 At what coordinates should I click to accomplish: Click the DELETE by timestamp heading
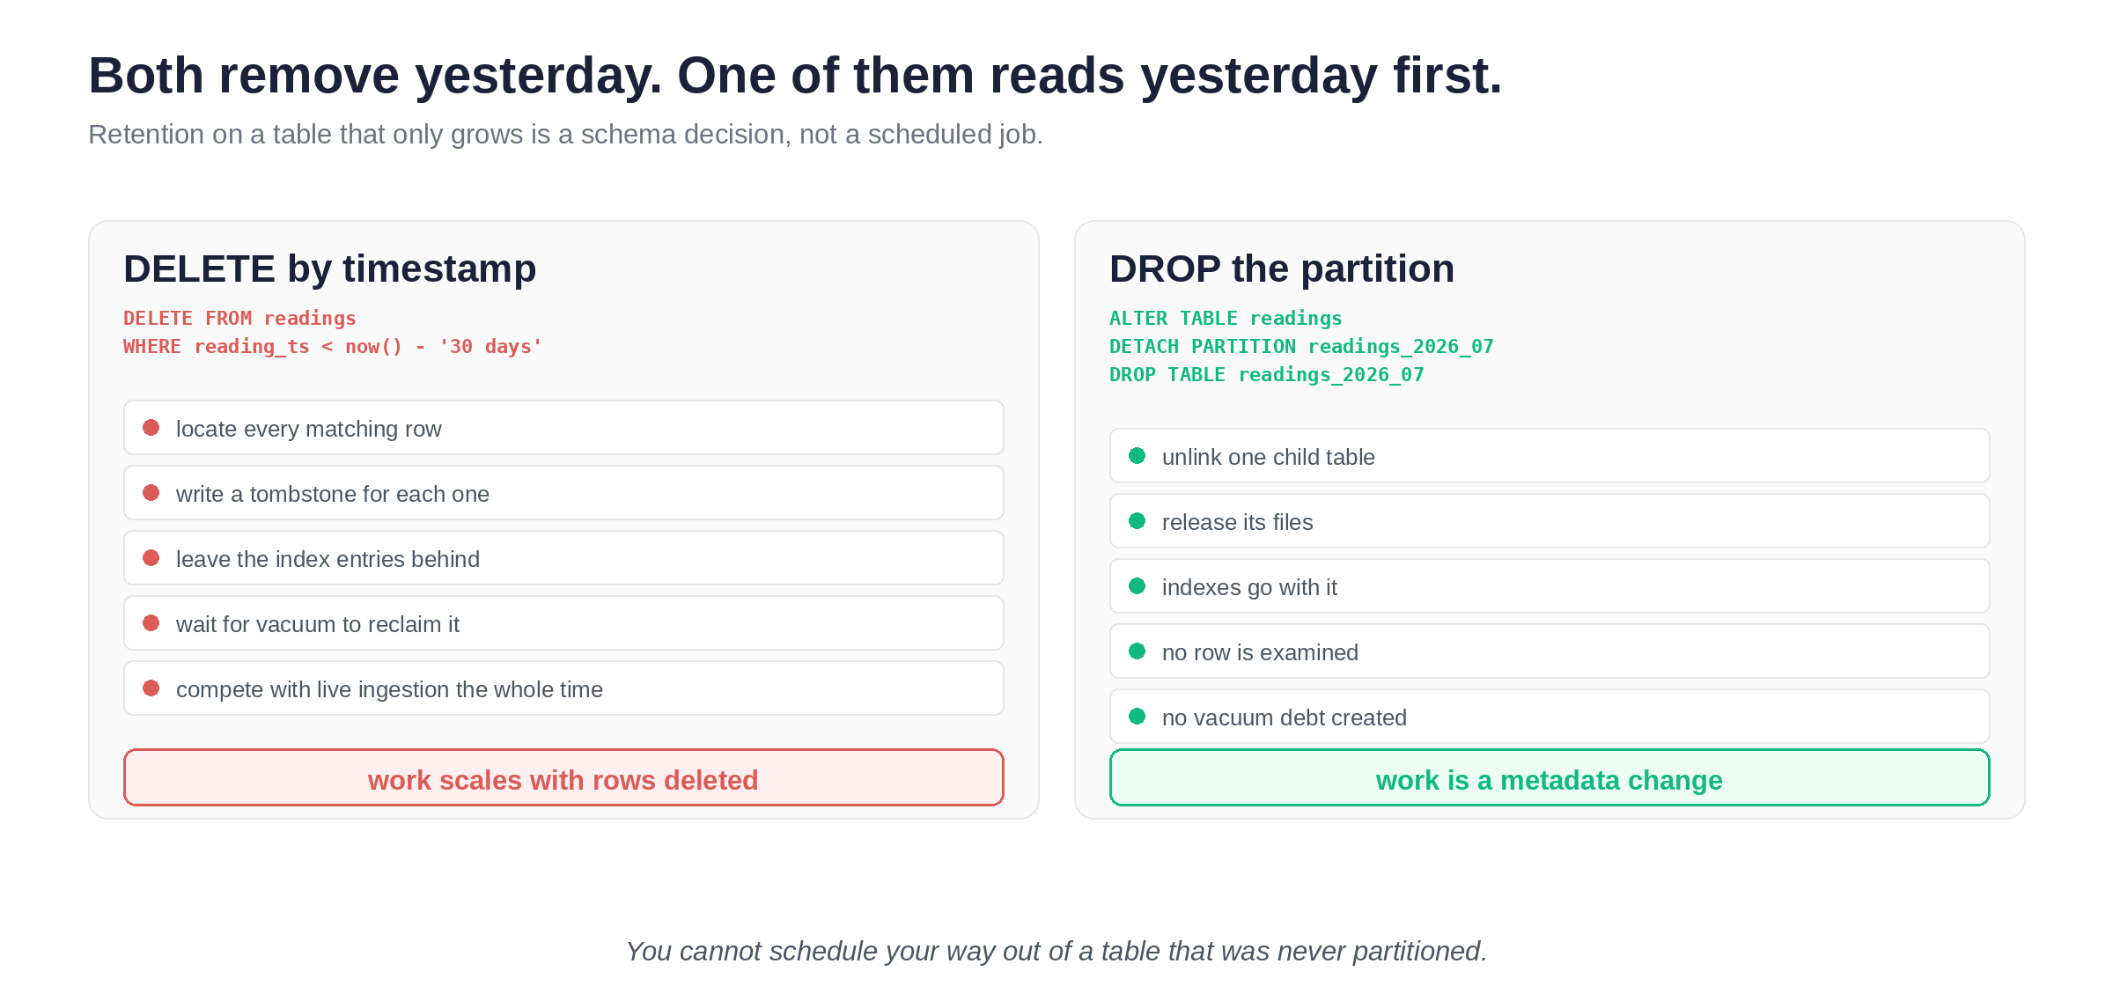[x=329, y=269]
